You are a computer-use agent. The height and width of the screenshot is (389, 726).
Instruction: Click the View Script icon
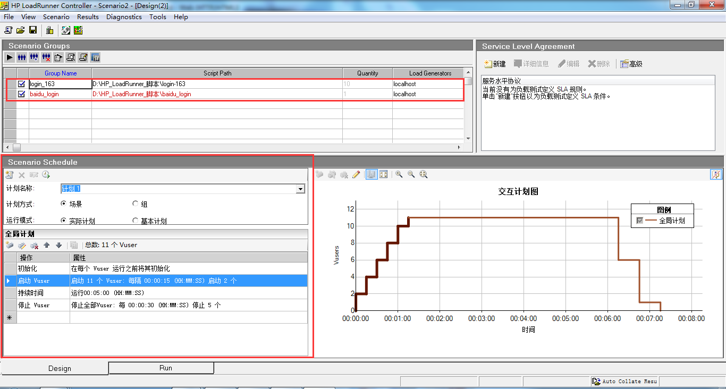coord(83,57)
